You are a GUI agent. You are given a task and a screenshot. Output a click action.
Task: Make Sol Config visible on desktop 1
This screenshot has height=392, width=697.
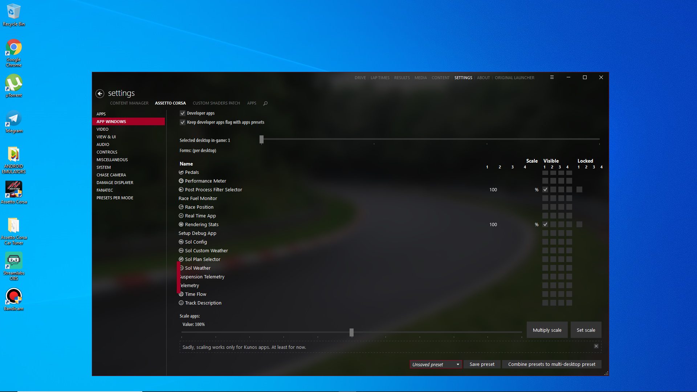(x=545, y=242)
